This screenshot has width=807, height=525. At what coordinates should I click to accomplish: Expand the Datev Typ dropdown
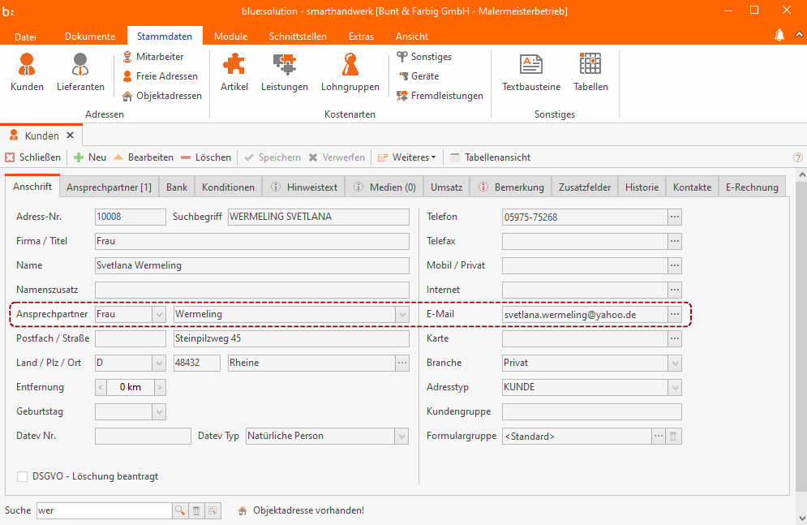coord(401,436)
